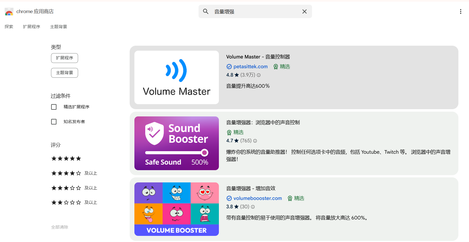Image resolution: width=469 pixels, height=242 pixels.
Task: Open 音量增强器 - 增加音效 title
Action: [251, 189]
